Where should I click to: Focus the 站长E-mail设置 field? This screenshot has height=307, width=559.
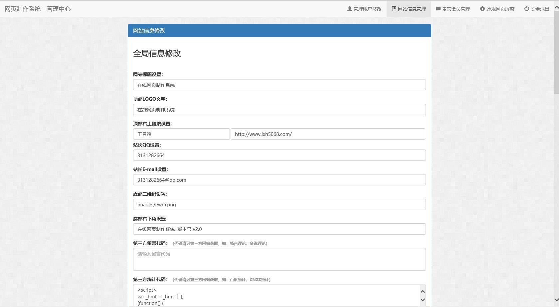point(279,180)
